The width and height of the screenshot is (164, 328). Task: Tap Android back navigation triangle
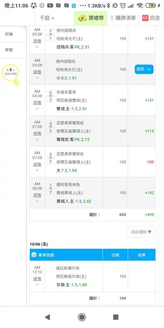48,317
